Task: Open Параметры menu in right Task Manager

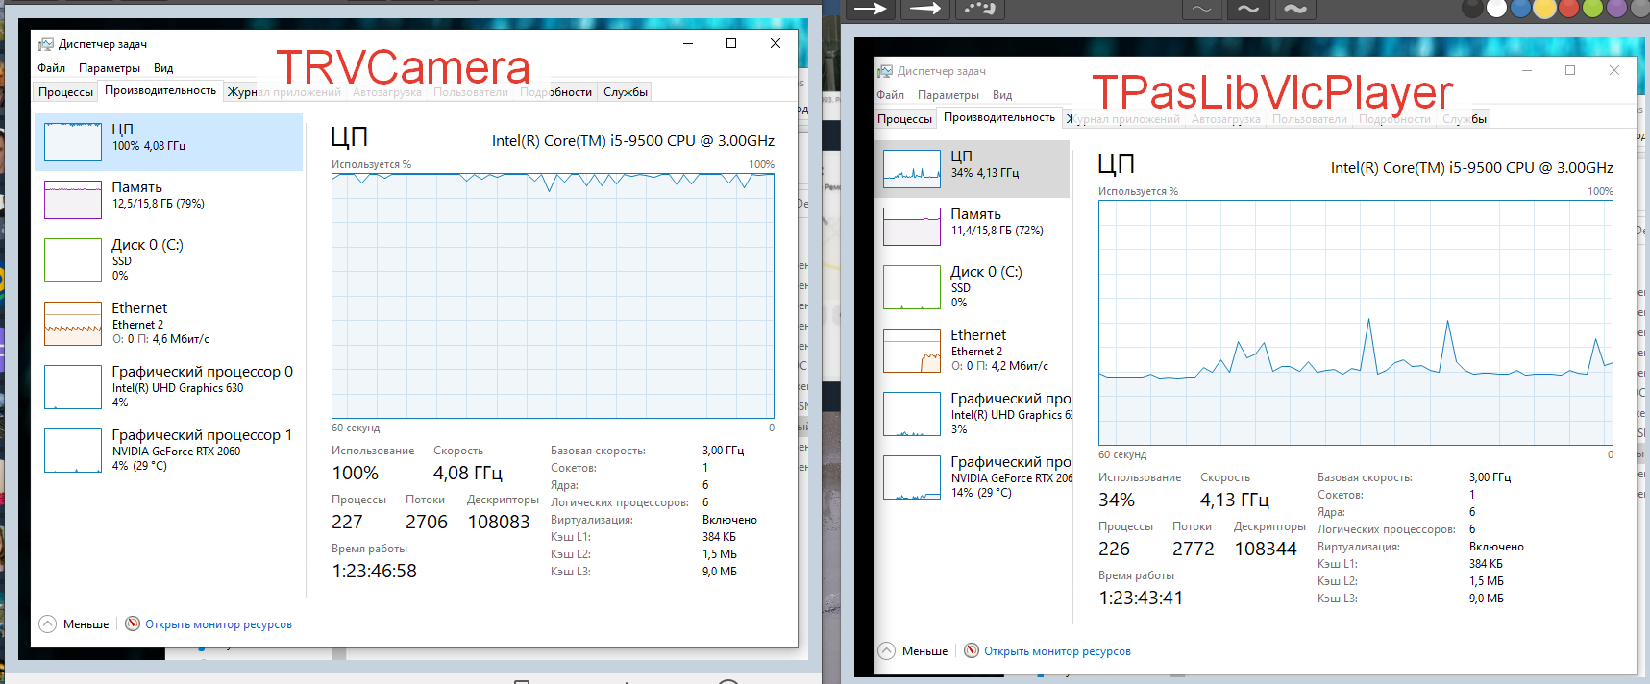Action: click(948, 95)
